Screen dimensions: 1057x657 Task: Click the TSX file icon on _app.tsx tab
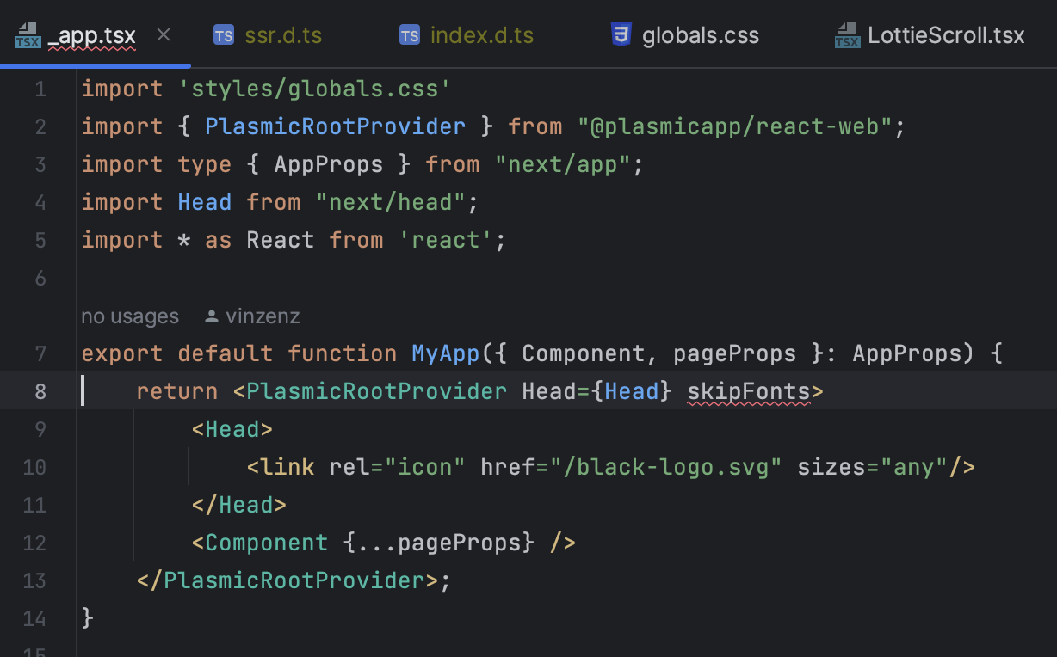(28, 36)
